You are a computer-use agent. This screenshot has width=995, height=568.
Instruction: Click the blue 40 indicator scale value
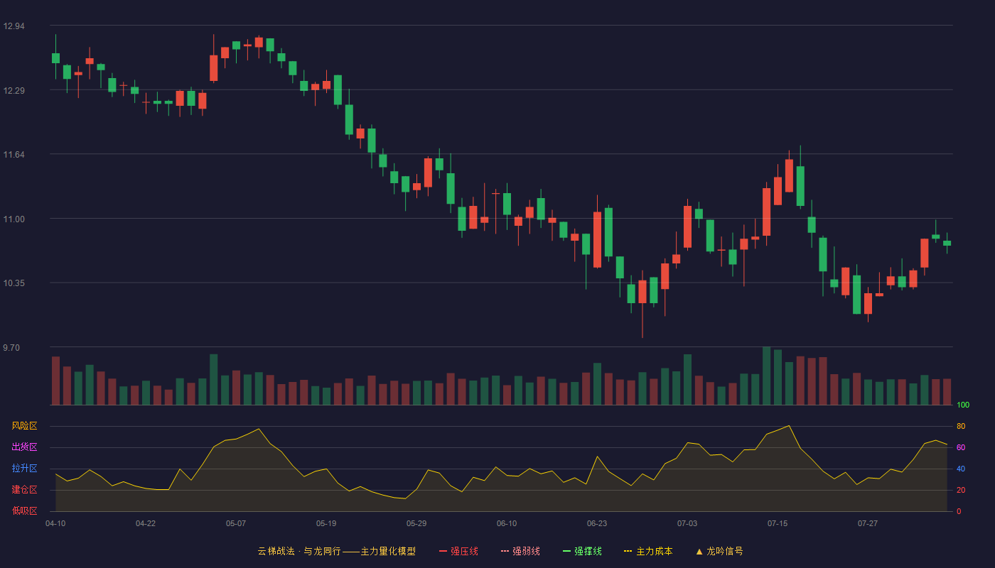pos(961,469)
